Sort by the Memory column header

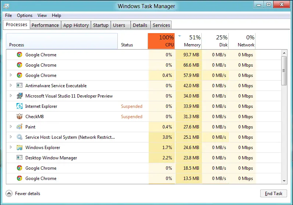(x=188, y=41)
